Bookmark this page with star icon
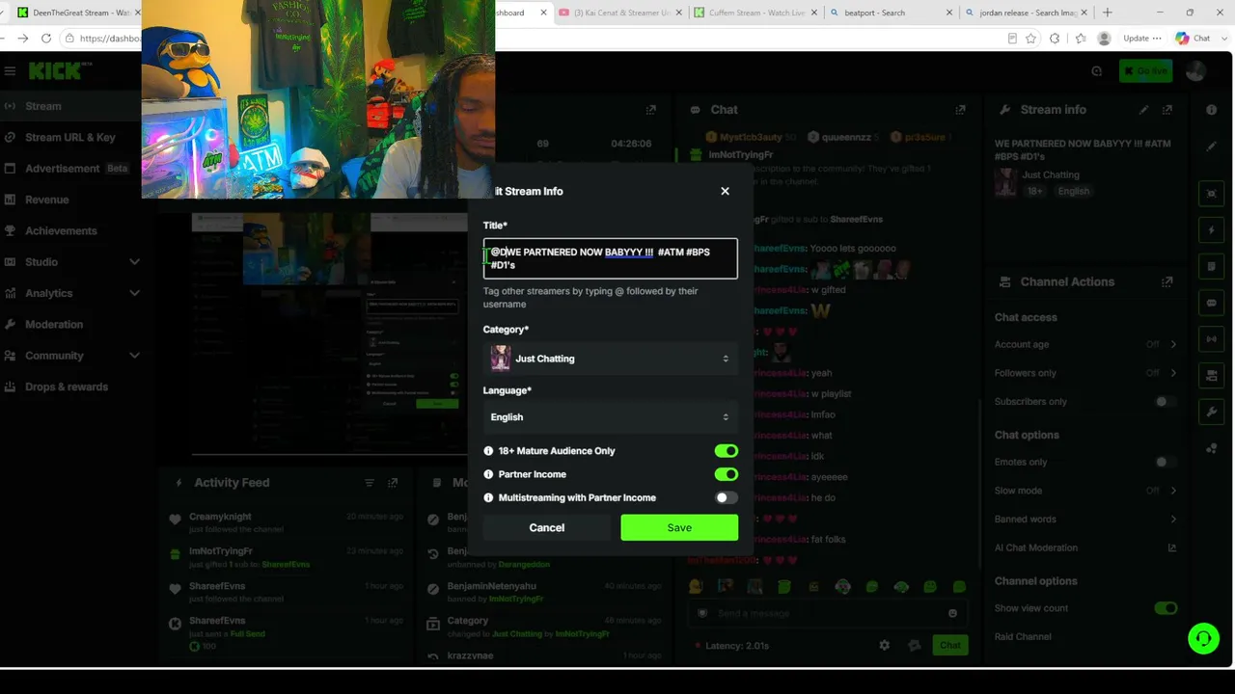Screen dimensions: 1235x694 pos(1031,39)
